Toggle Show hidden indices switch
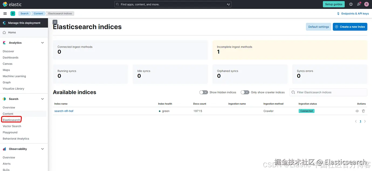Viewport: 372px width, 171px height. [x=204, y=92]
